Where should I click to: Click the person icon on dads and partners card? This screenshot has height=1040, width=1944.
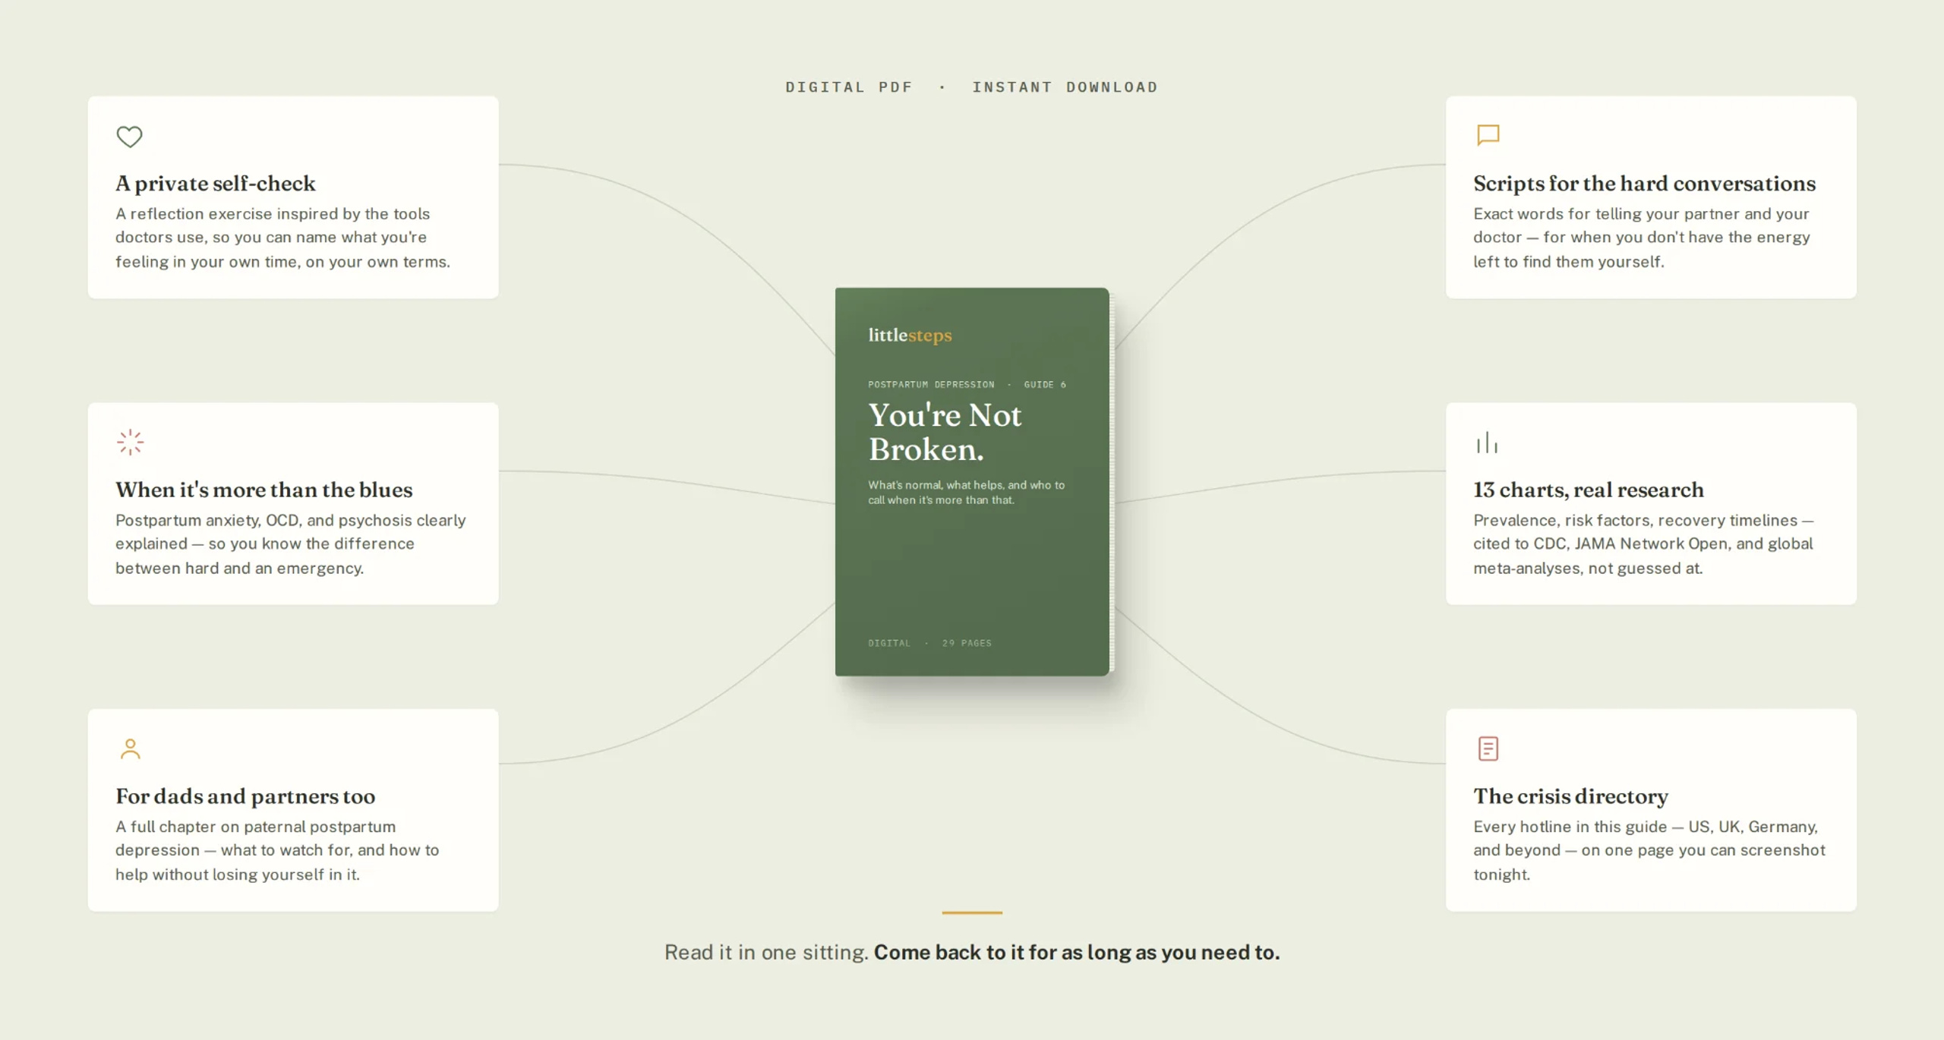[x=130, y=749]
